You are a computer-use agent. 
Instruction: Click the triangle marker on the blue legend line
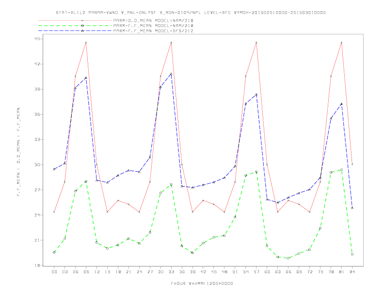pyautogui.click(x=82, y=31)
